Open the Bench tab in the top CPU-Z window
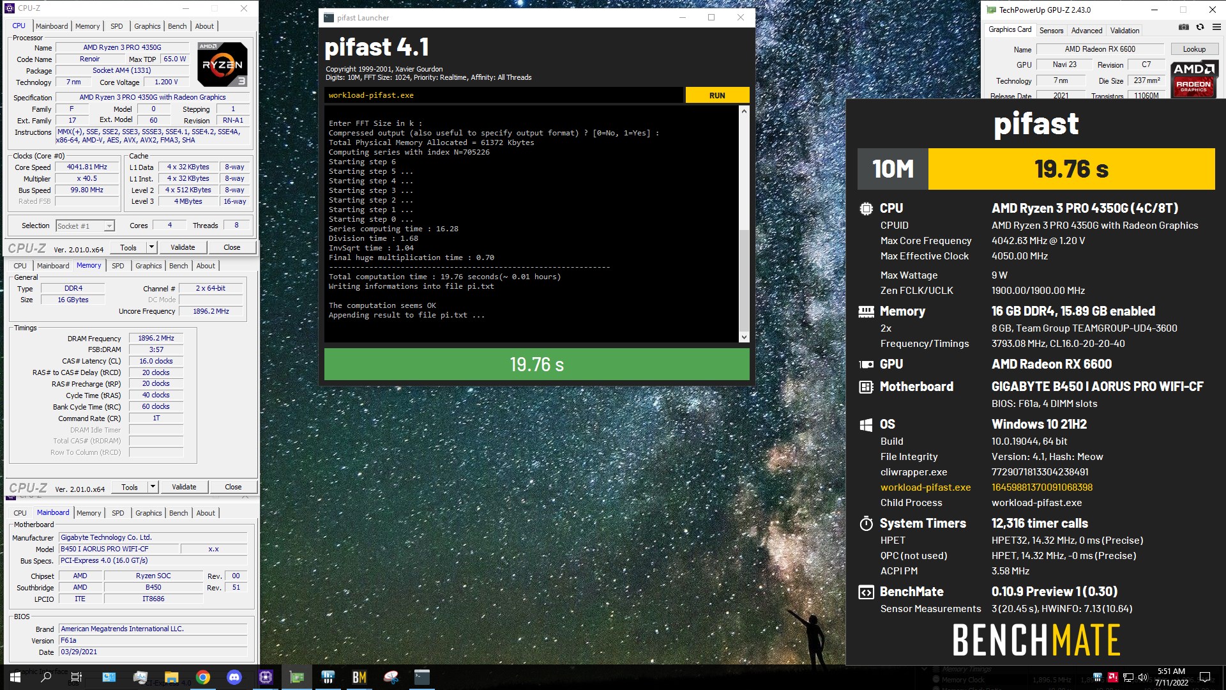The height and width of the screenshot is (690, 1226). [x=178, y=26]
